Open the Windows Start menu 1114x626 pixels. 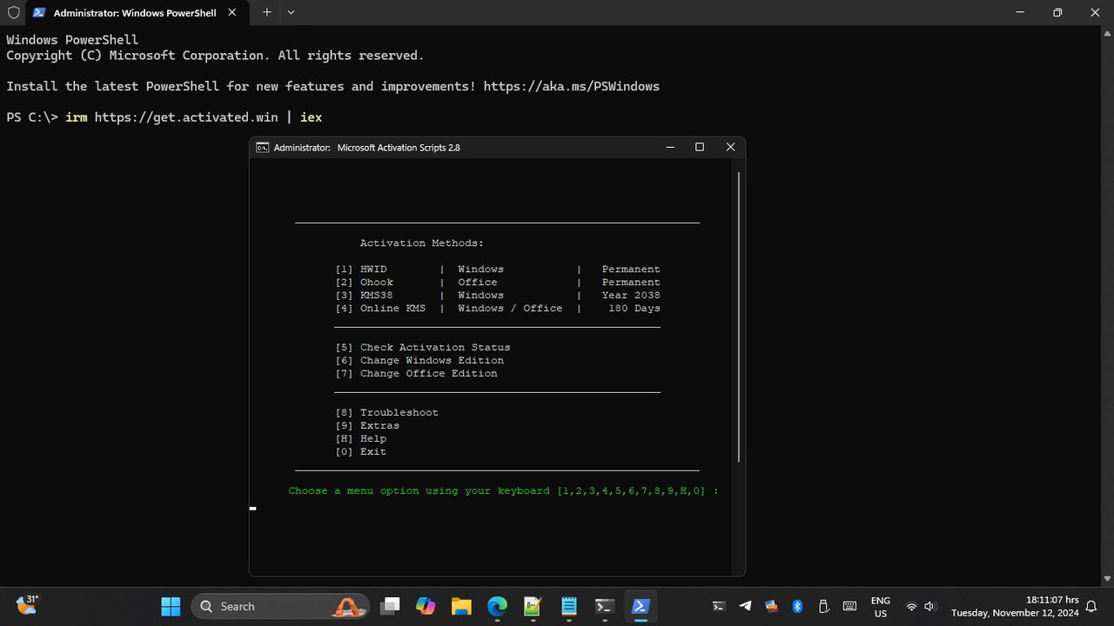tap(171, 606)
